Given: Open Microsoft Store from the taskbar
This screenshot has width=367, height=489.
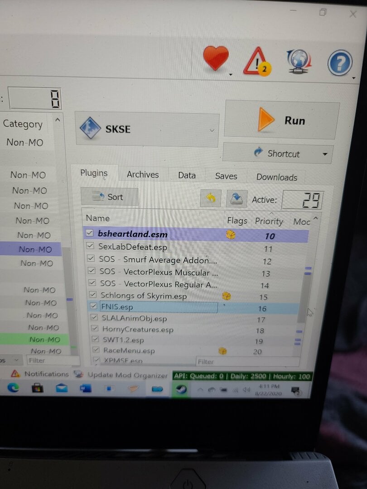Looking at the screenshot, I should click(x=38, y=388).
